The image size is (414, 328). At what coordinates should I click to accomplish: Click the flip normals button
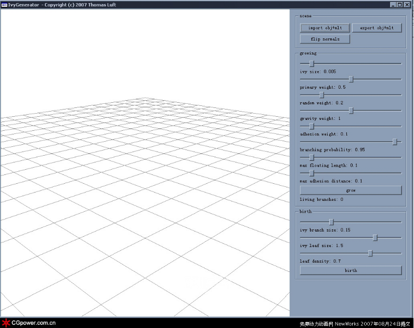325,39
